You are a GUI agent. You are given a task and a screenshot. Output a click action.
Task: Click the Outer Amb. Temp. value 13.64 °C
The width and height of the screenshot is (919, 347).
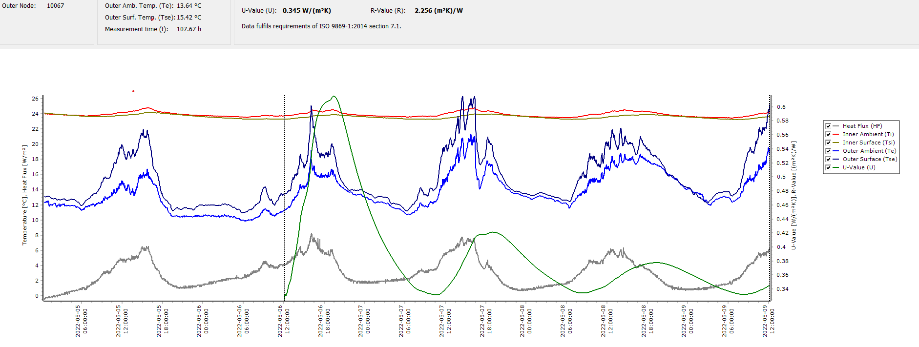pyautogui.click(x=188, y=6)
